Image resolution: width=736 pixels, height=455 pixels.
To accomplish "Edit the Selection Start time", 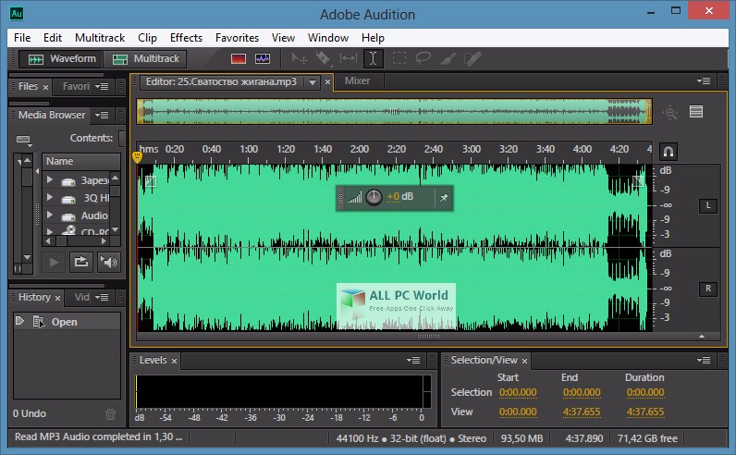I will [518, 392].
